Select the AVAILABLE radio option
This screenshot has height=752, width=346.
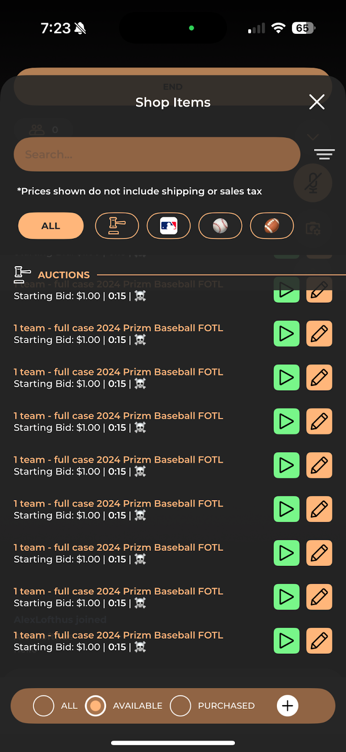(x=95, y=705)
